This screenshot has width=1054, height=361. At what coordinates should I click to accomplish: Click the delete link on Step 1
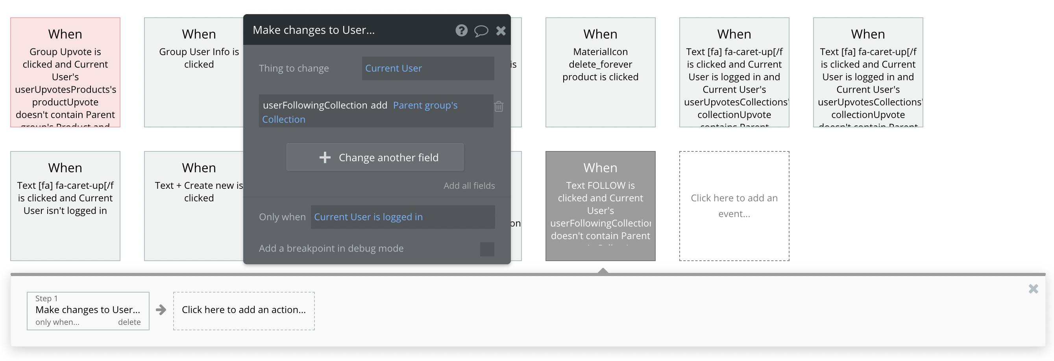[x=129, y=322]
